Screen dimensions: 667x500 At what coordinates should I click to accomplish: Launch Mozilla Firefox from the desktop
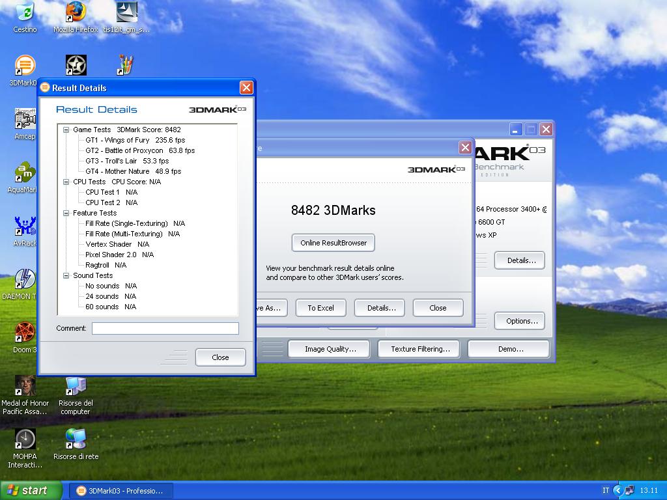(x=76, y=17)
